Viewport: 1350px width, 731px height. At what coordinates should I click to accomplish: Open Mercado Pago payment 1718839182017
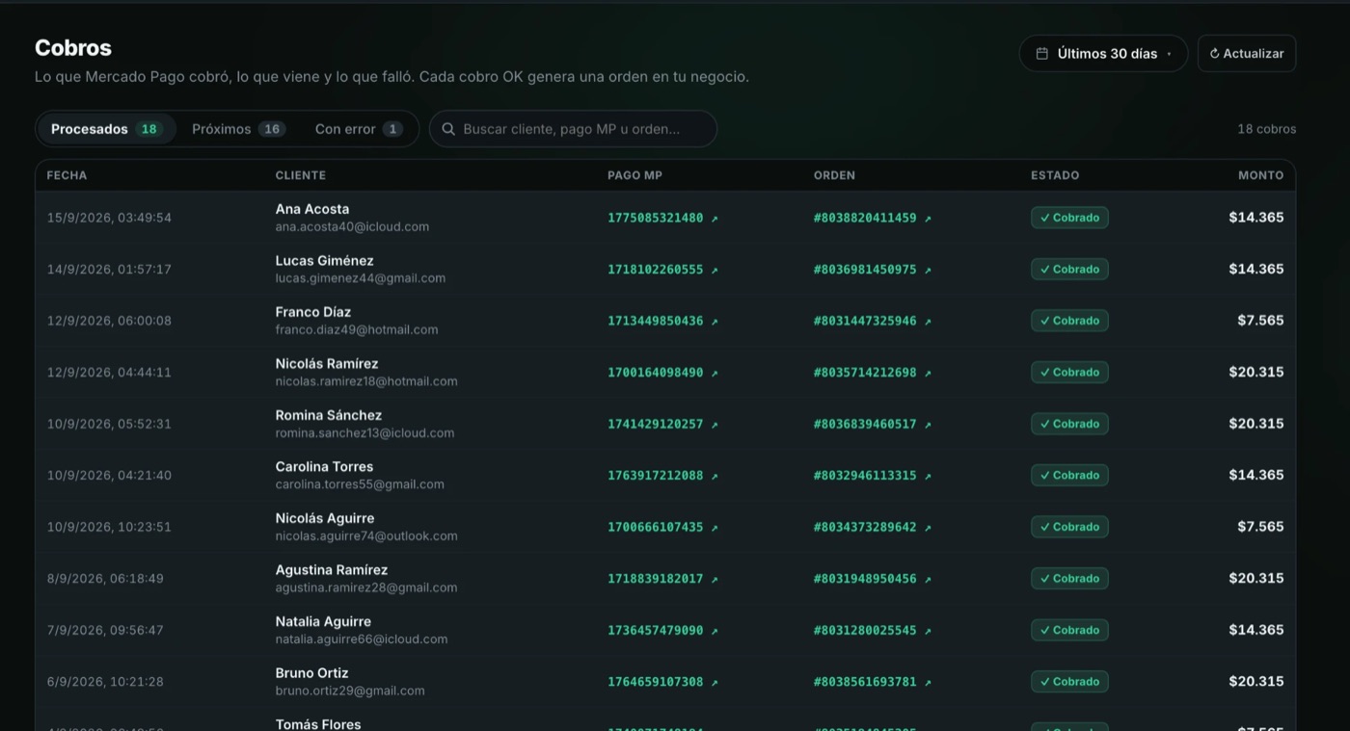[x=655, y=579]
